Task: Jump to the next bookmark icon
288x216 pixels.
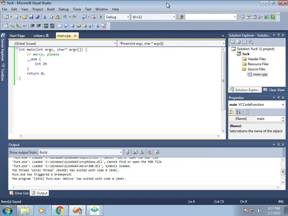Action: point(72,26)
